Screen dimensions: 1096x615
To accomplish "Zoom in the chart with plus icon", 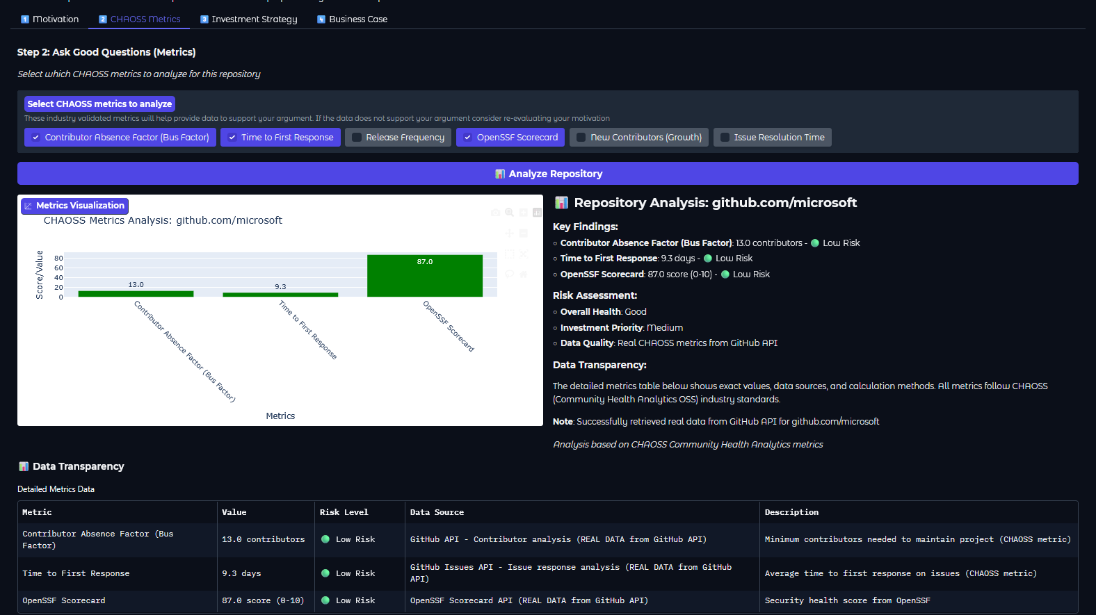I will click(x=524, y=213).
